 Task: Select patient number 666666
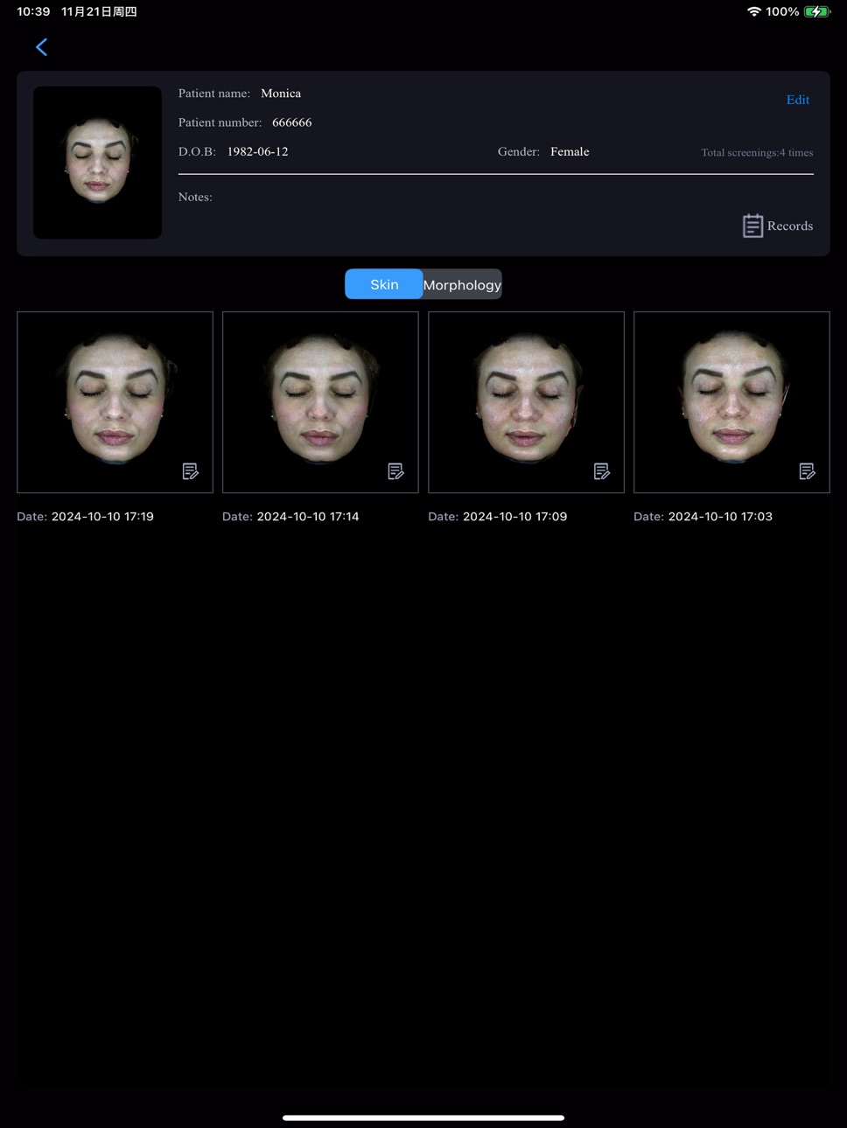point(291,122)
